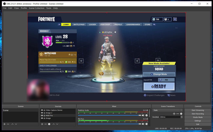Click the CPU usage status text
Image resolution: width=213 pixels, height=132 pixels.
[193, 128]
